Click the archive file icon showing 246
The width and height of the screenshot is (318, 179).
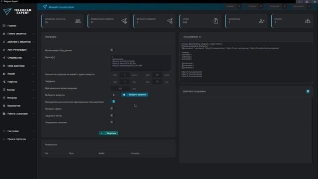pyautogui.click(x=216, y=21)
